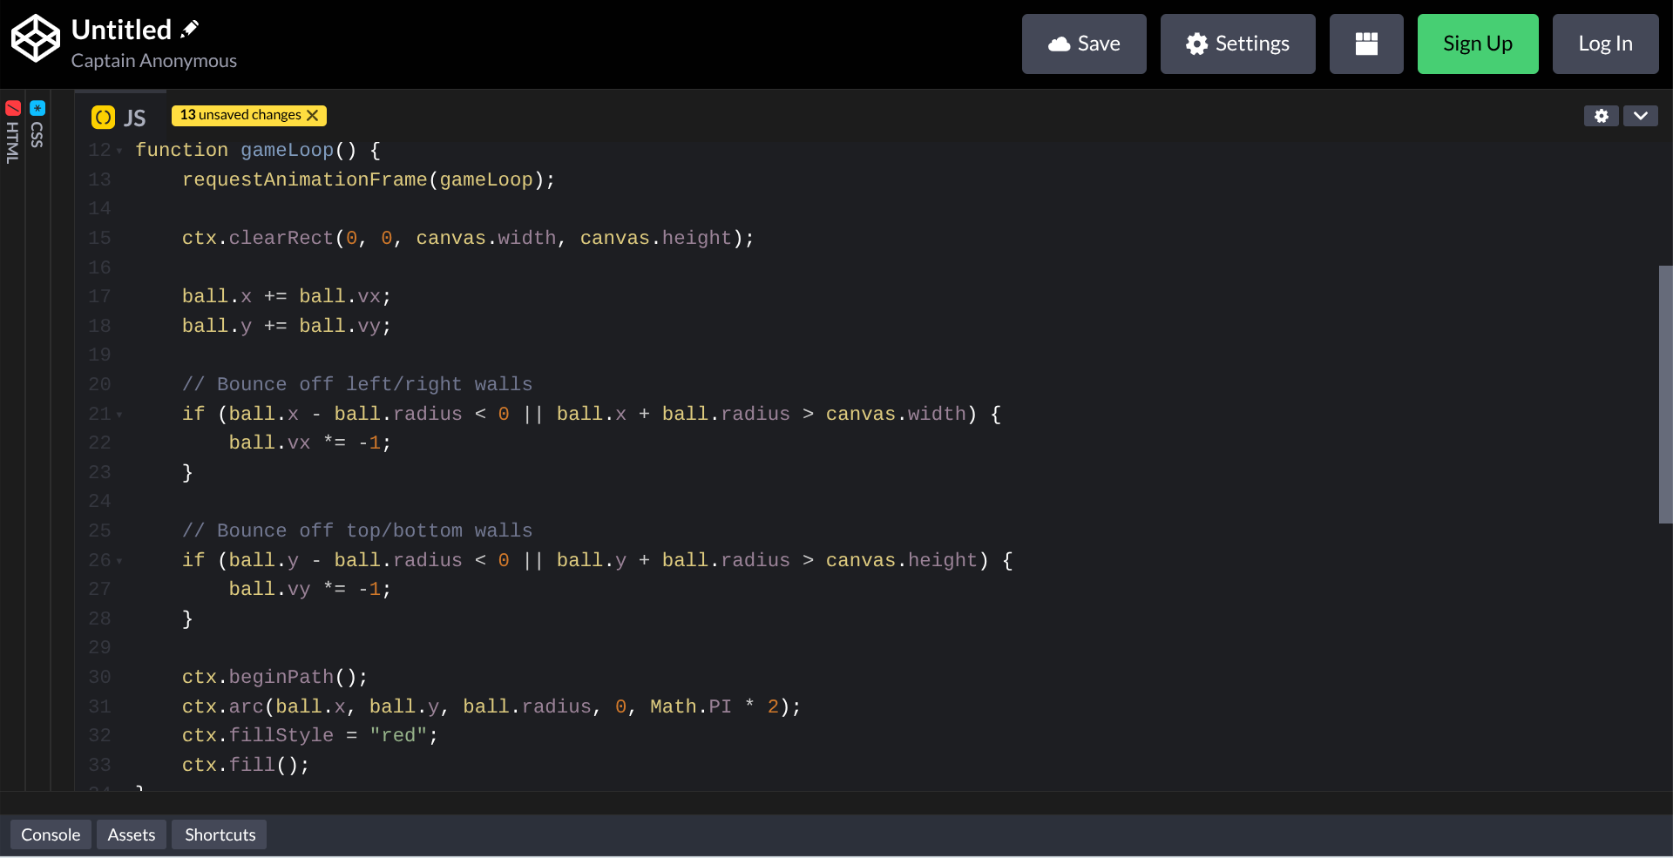The width and height of the screenshot is (1673, 858).
Task: Save the pen with Save button
Action: coord(1084,44)
